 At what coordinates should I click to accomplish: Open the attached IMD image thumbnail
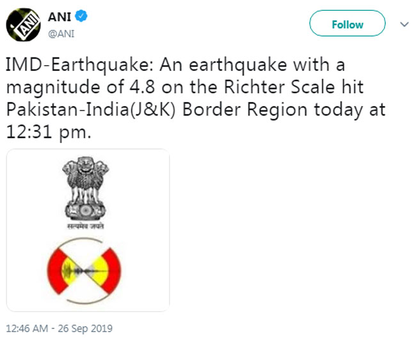[88, 230]
